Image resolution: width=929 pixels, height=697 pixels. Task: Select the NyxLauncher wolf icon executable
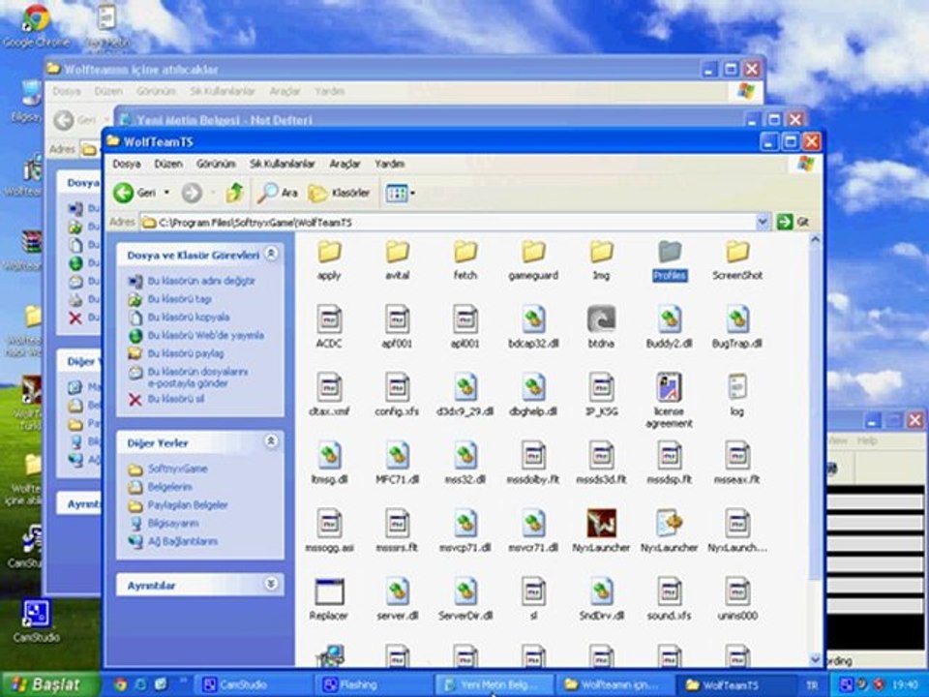[601, 531]
